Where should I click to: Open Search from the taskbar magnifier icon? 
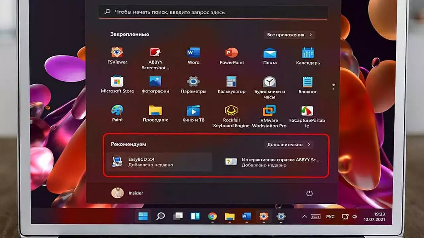point(161,217)
